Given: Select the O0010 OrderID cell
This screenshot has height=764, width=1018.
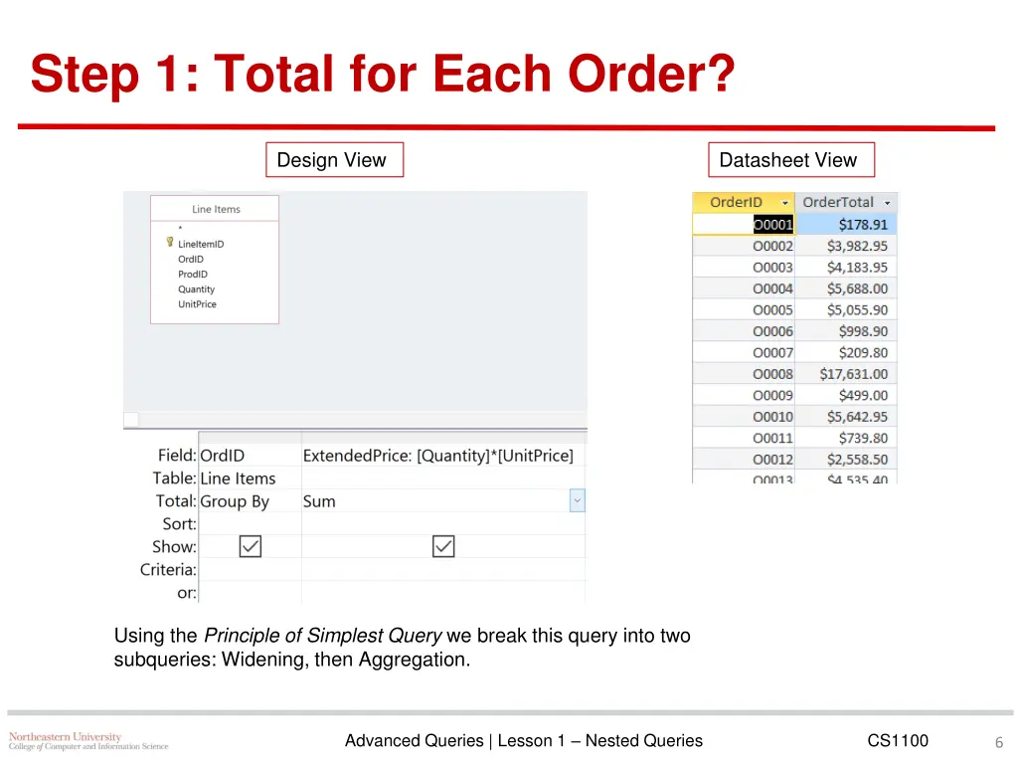Looking at the screenshot, I should point(744,417).
